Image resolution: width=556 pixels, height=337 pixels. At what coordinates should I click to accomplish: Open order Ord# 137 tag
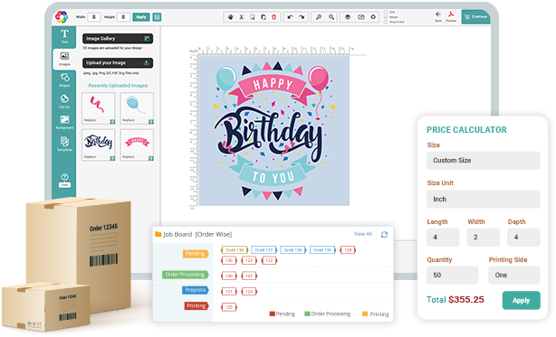coord(264,250)
